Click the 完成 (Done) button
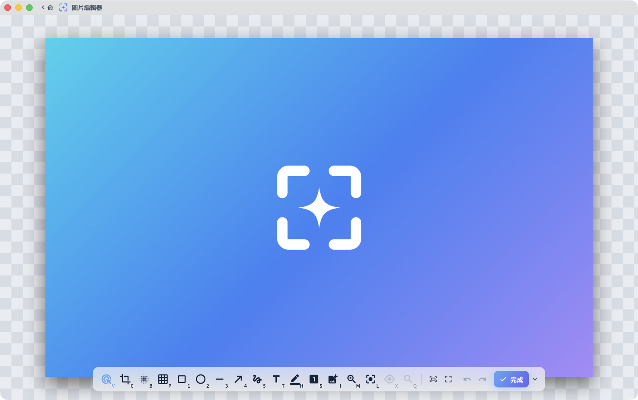 pyautogui.click(x=511, y=379)
